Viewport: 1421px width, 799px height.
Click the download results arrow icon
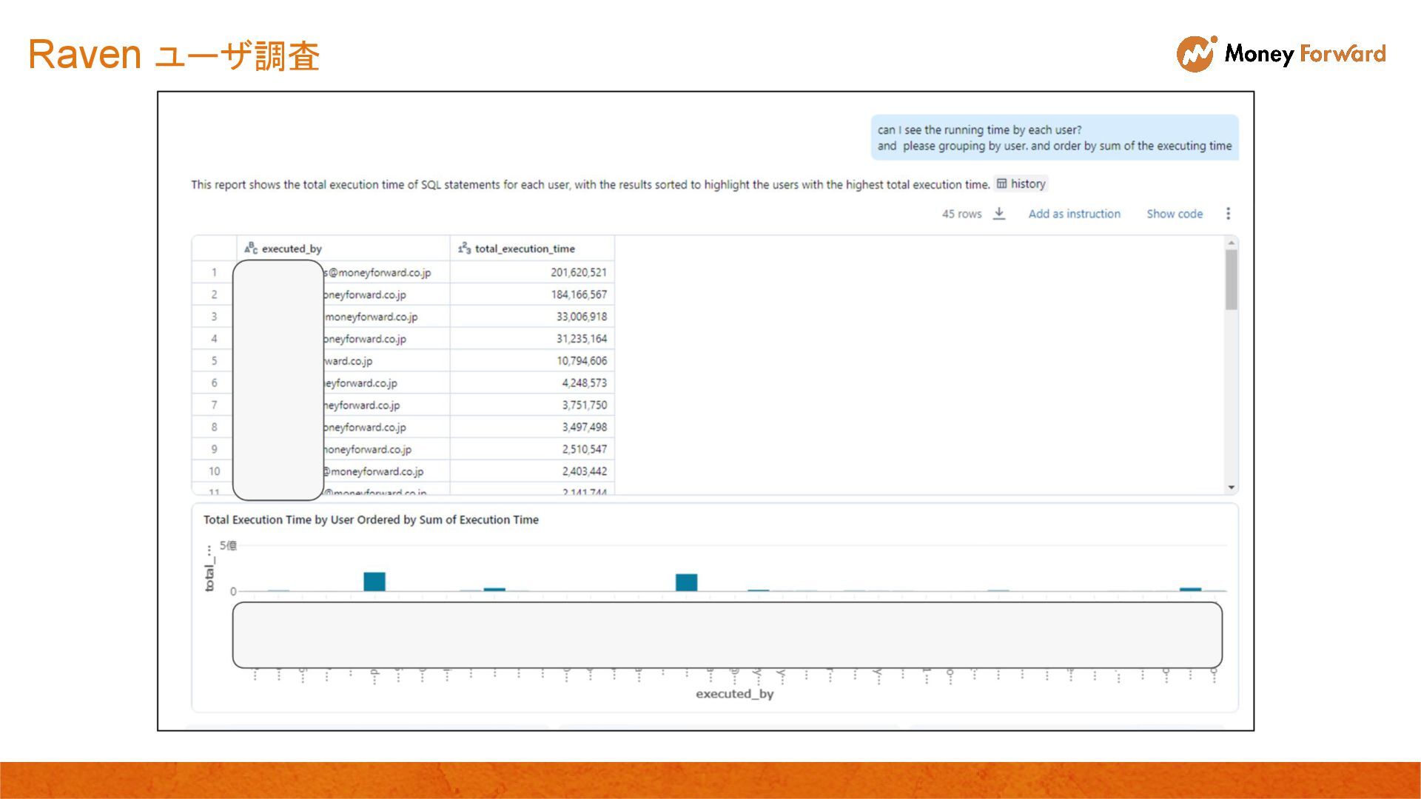tap(999, 213)
